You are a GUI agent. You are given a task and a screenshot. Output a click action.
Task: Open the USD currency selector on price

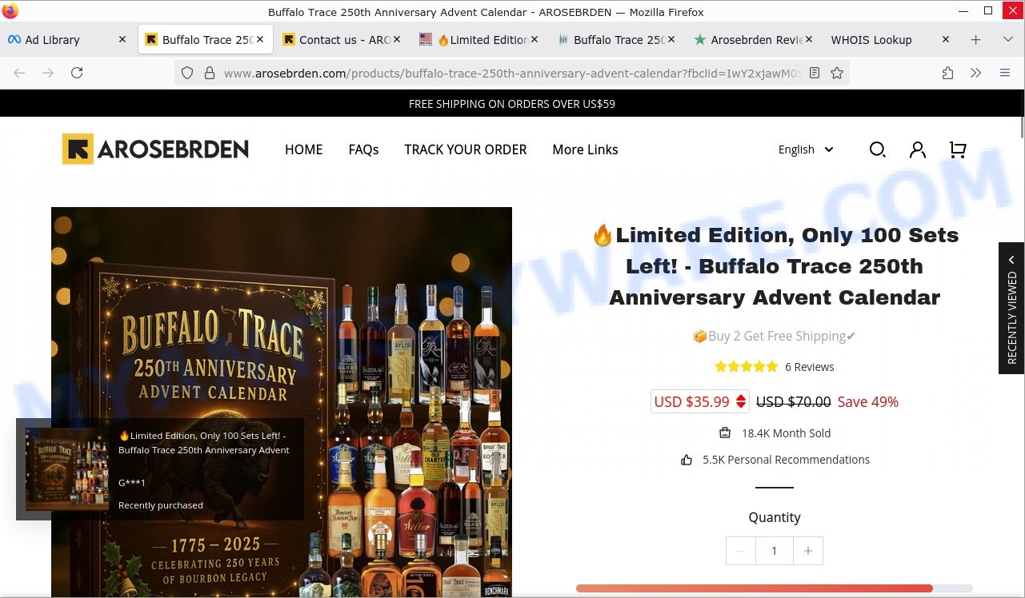700,401
